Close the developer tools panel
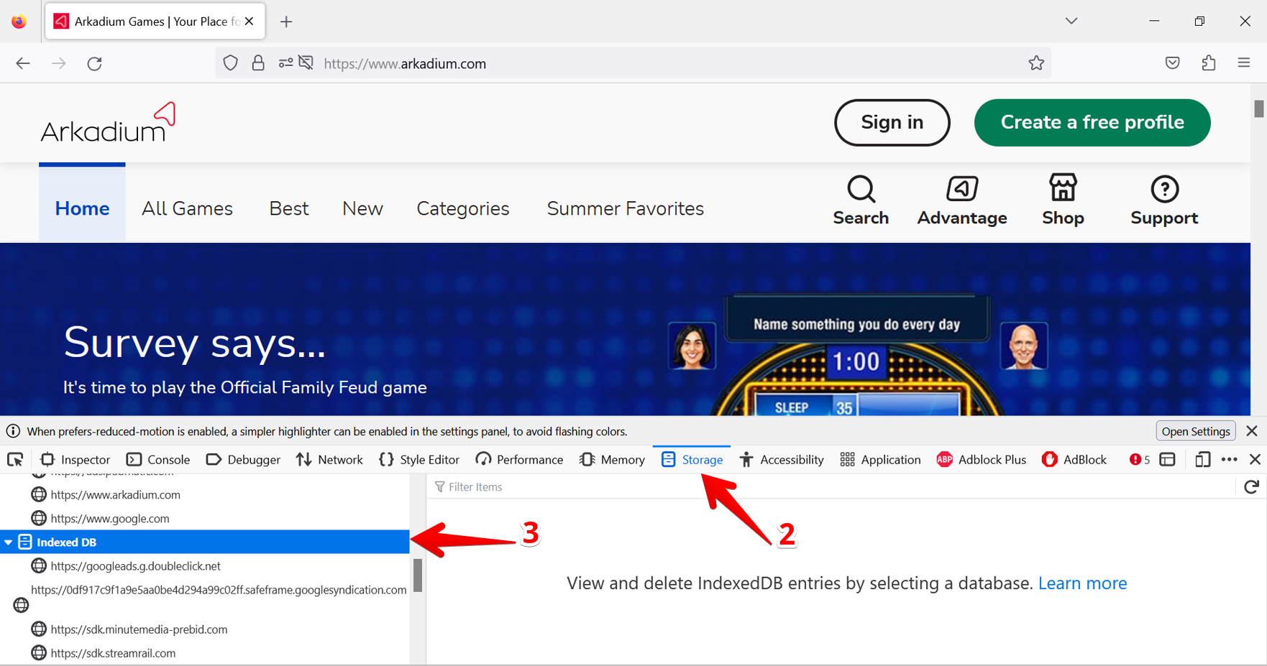The image size is (1267, 666). pyautogui.click(x=1255, y=460)
